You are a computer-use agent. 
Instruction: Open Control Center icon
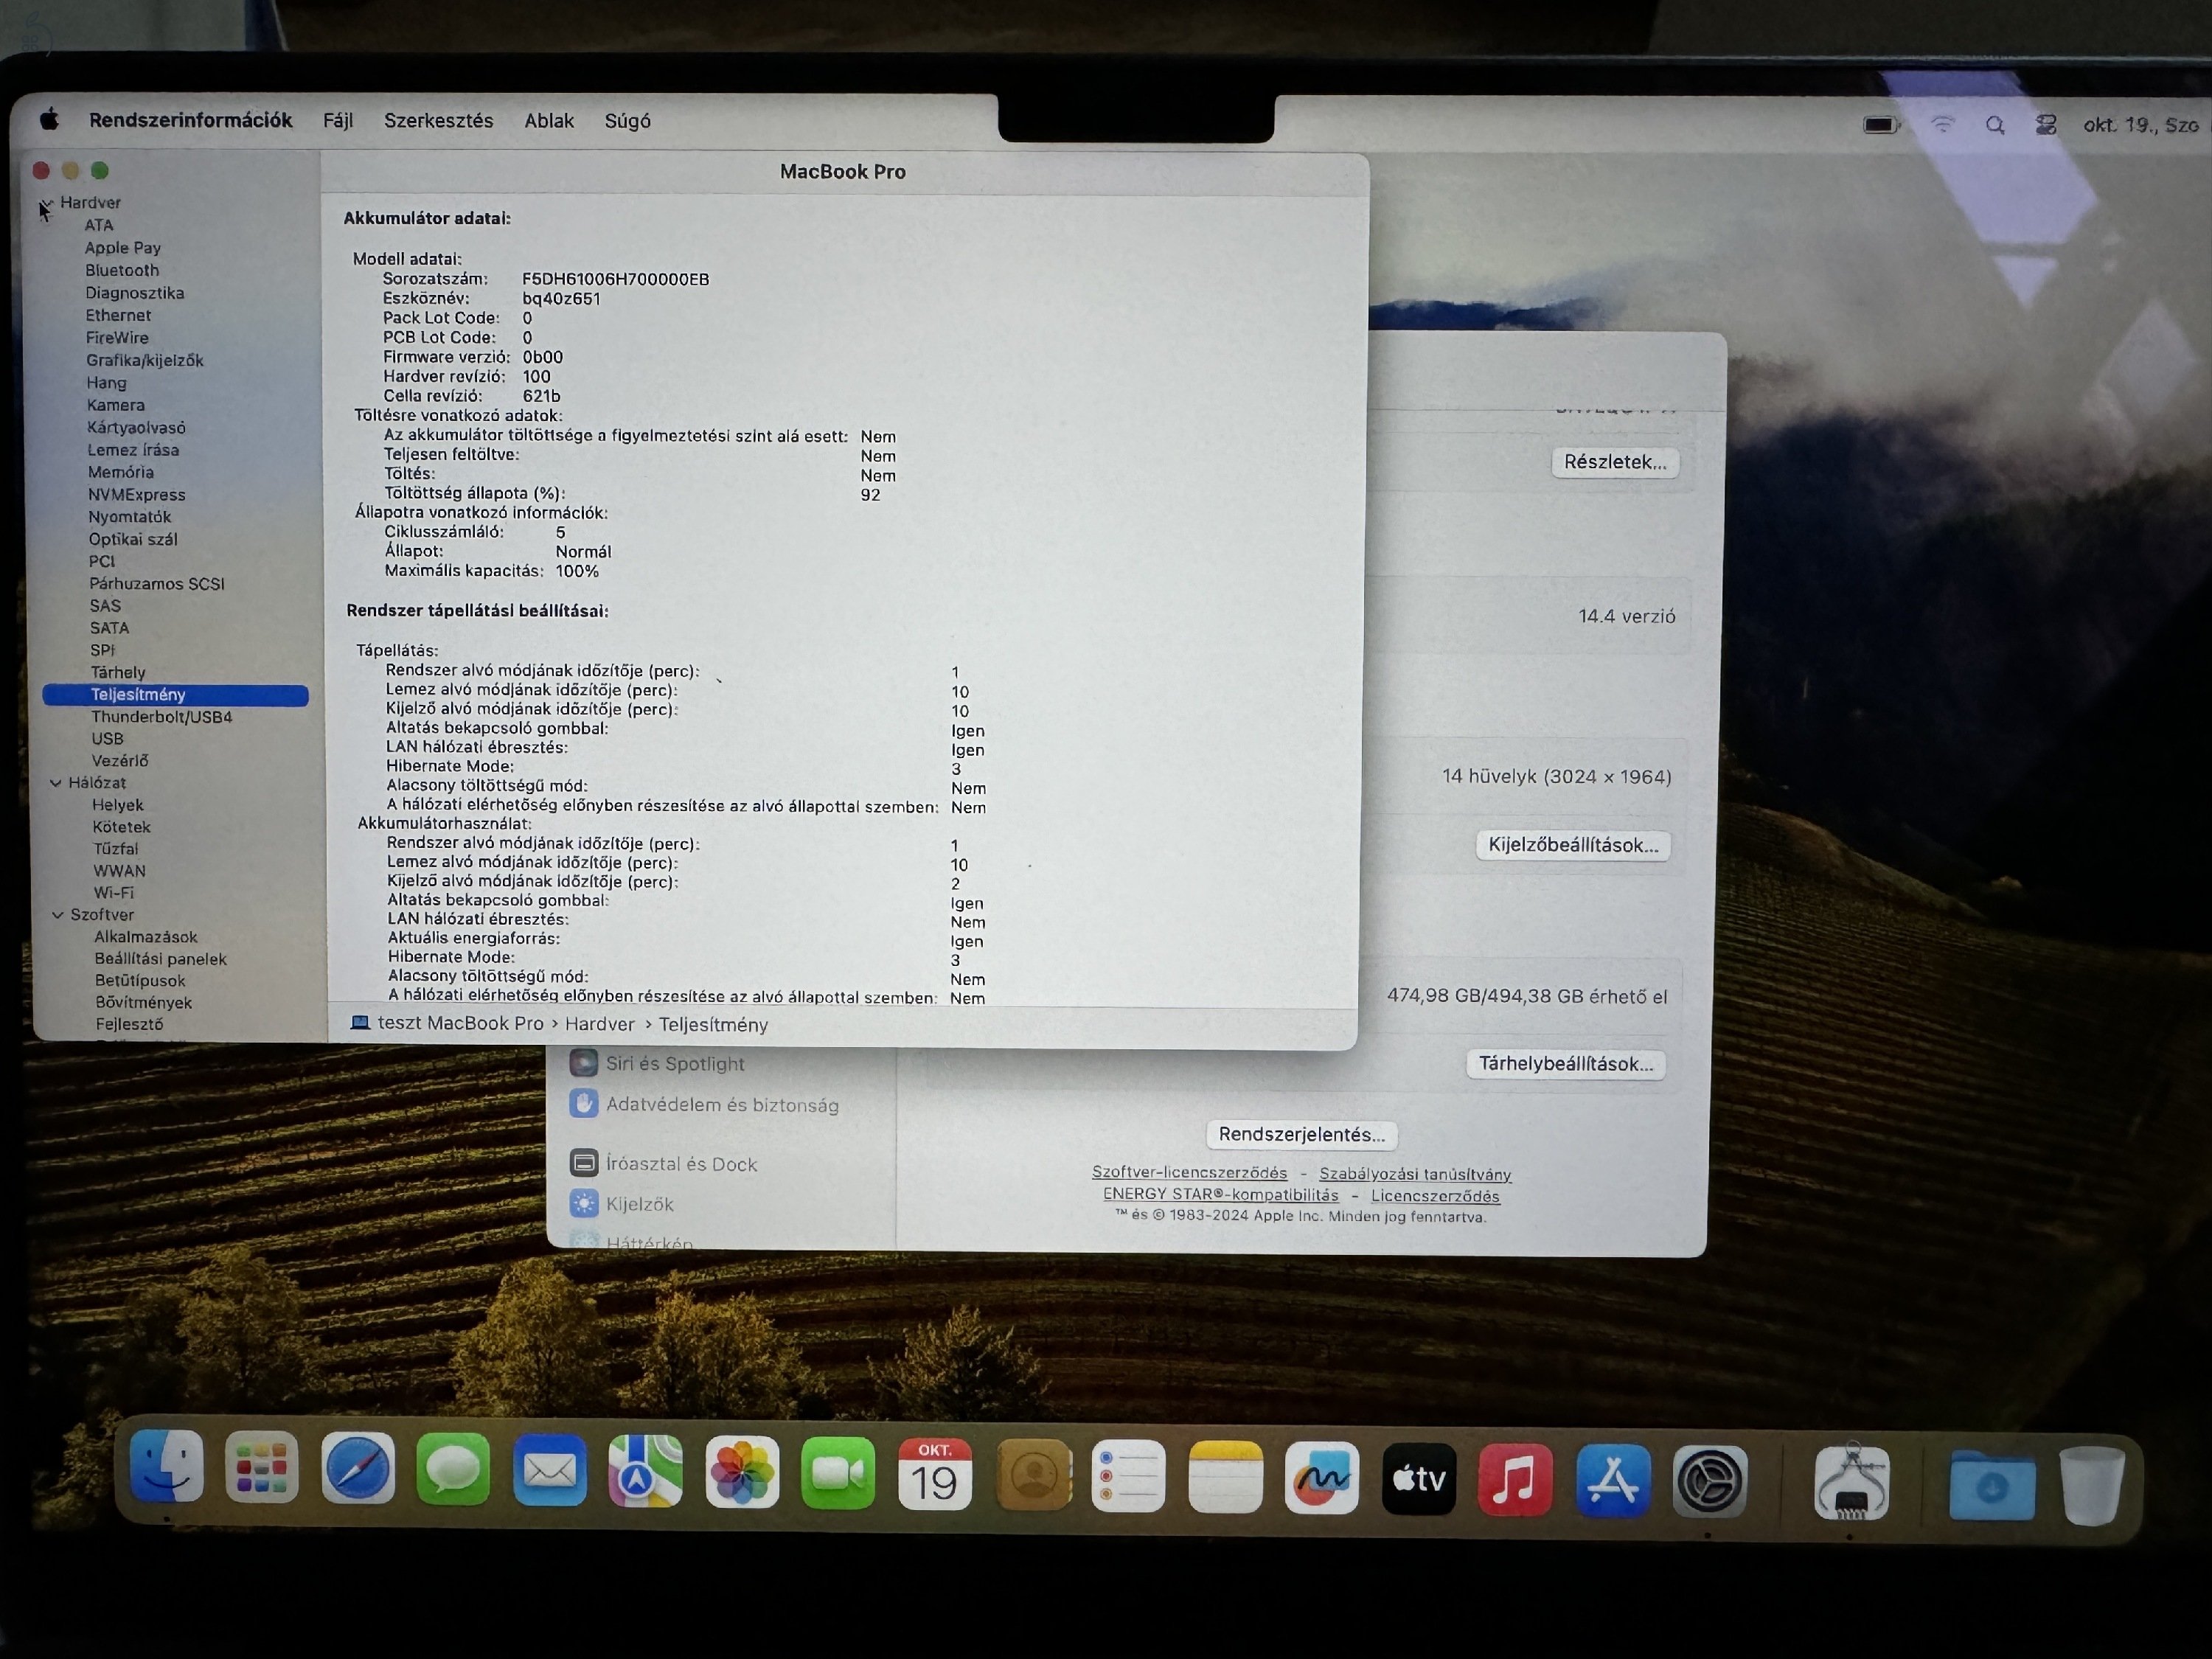coord(2046,124)
